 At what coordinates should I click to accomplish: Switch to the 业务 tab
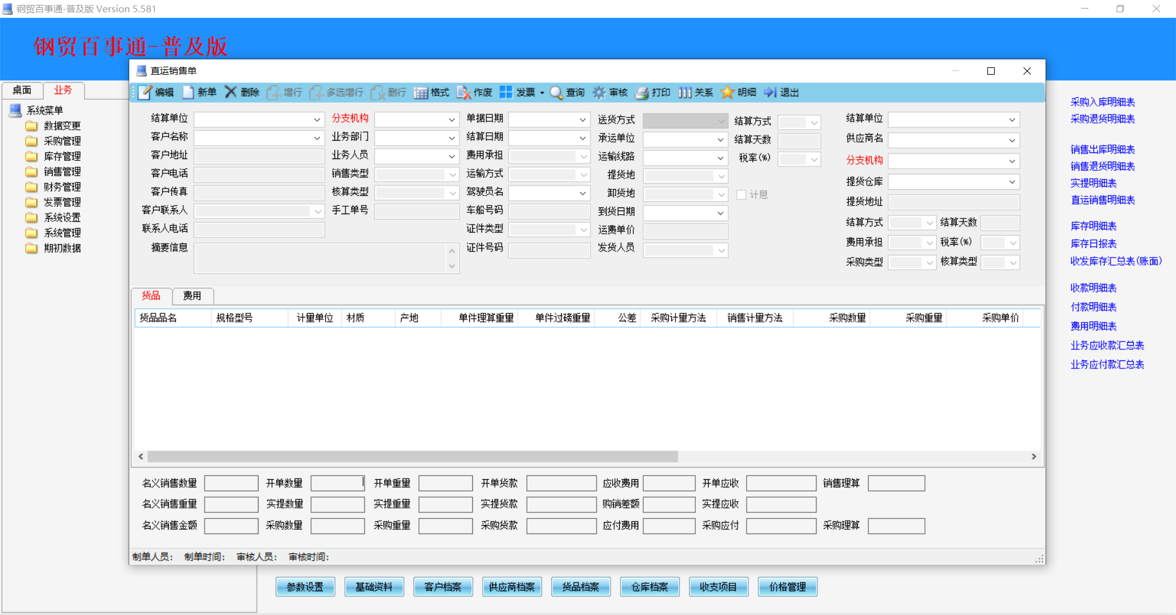pos(63,90)
